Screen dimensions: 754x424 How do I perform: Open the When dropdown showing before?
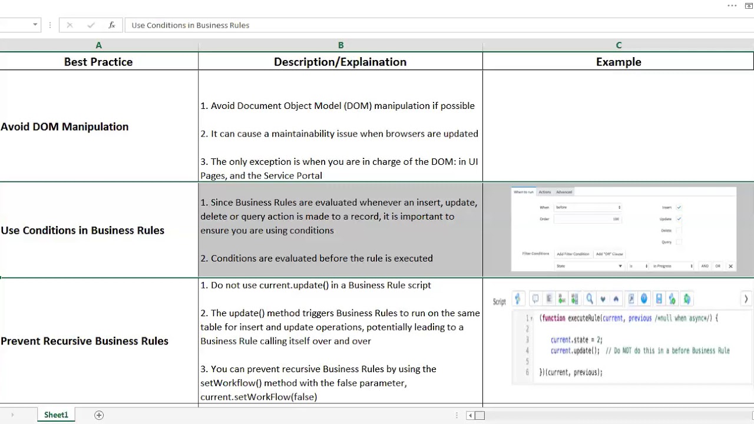click(x=587, y=207)
